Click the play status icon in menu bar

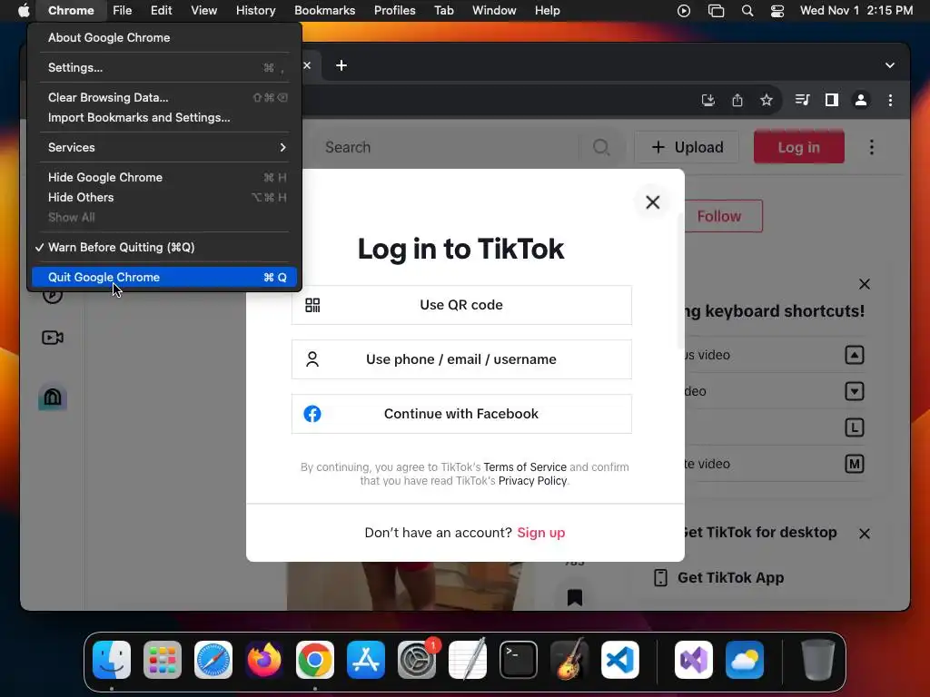684,11
